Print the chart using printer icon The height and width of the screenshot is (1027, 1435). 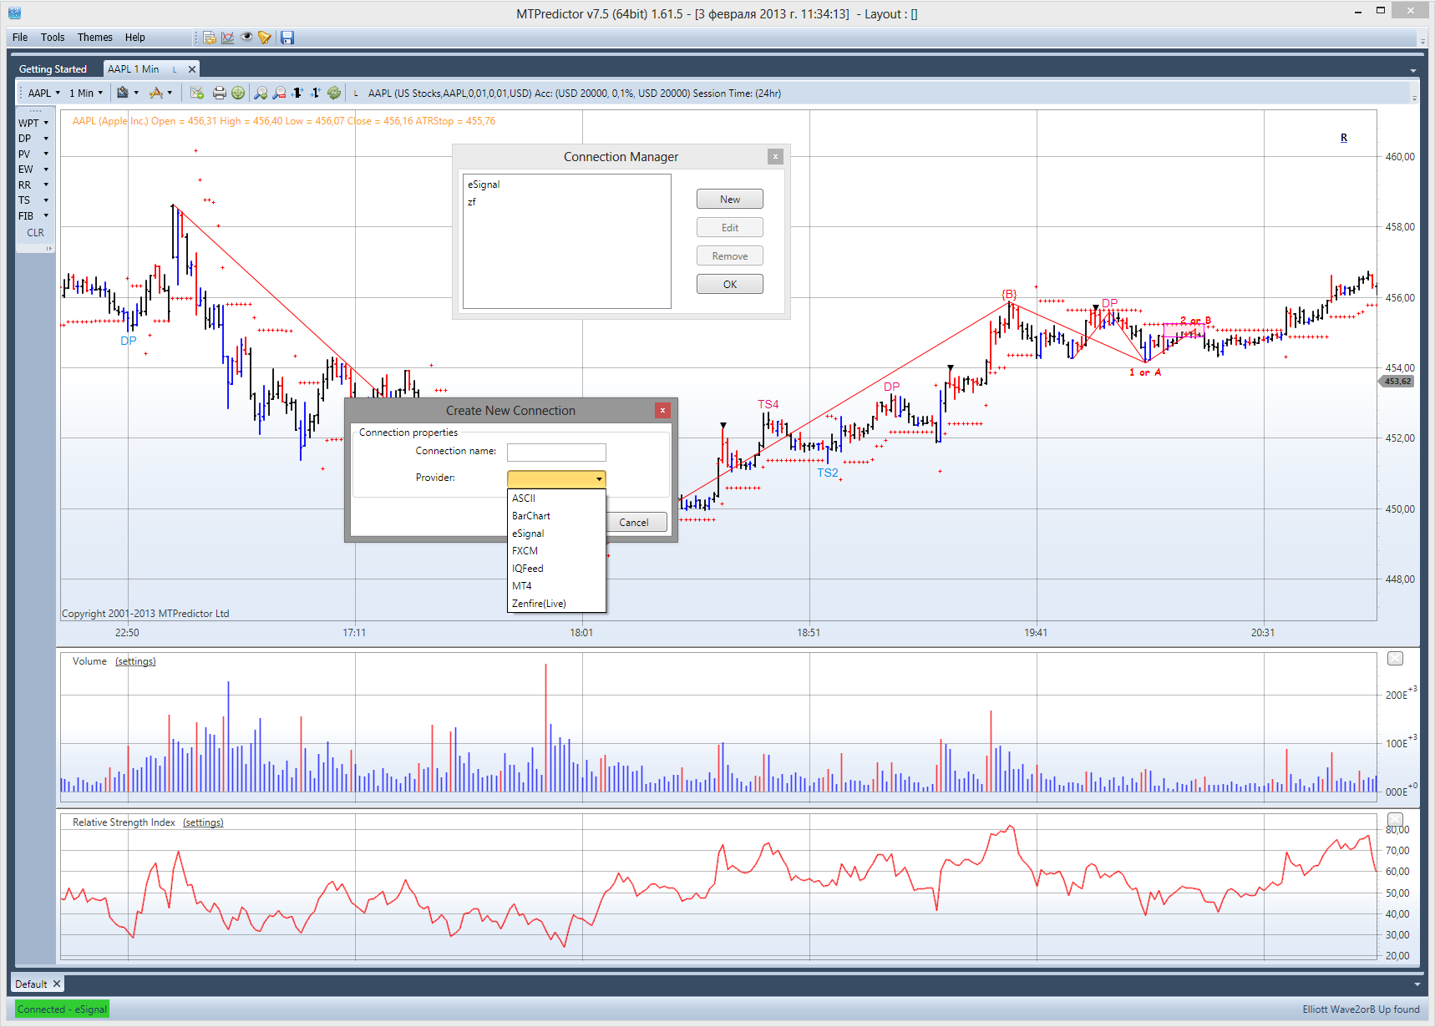(x=220, y=93)
